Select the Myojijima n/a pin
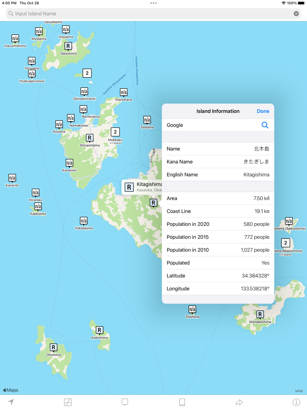307x410 pixels. coord(39,31)
